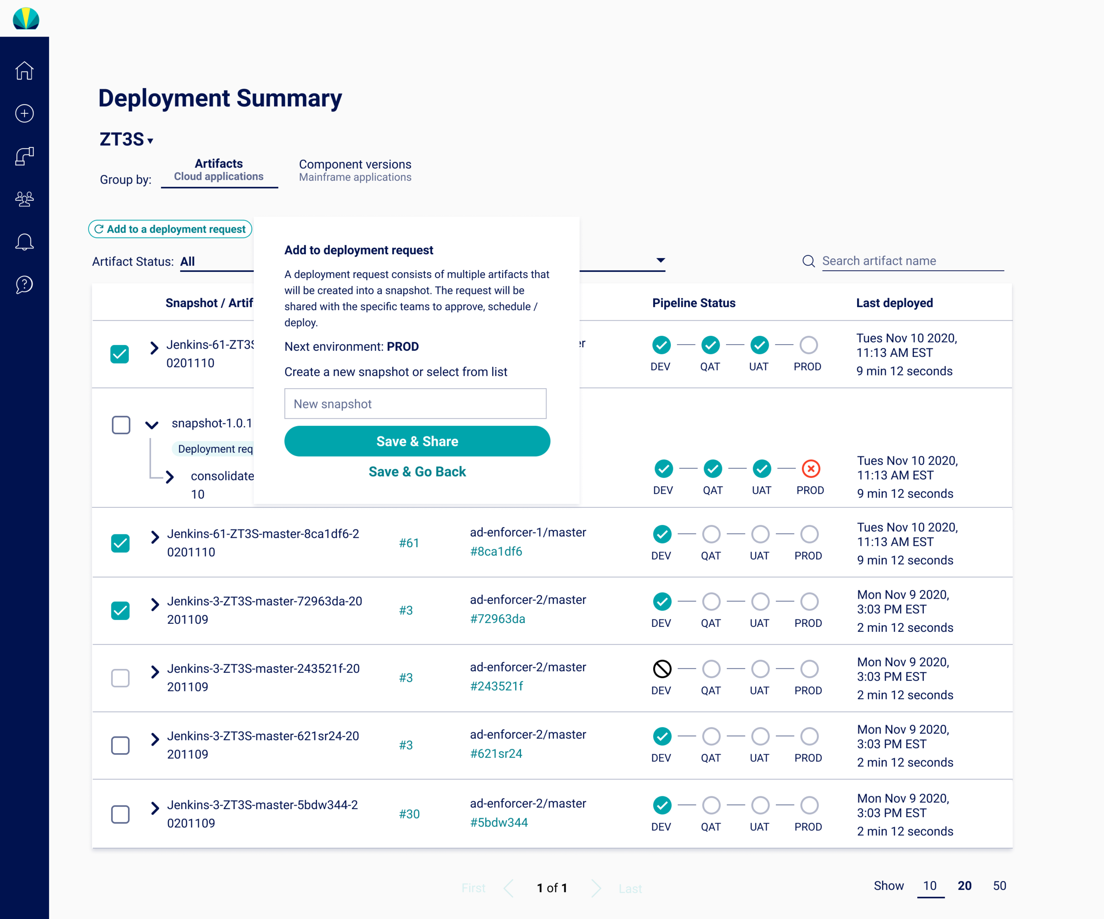The width and height of the screenshot is (1104, 919).
Task: Show 10 items per page
Action: (x=930, y=886)
